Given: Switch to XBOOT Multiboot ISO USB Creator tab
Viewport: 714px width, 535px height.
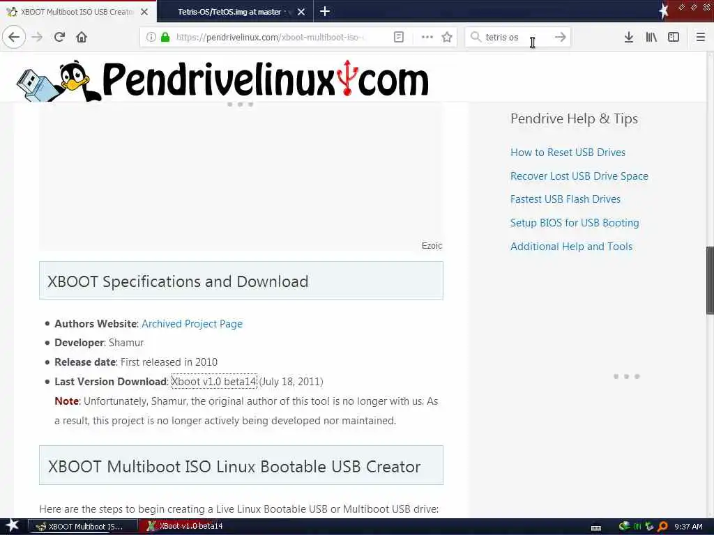Looking at the screenshot, I should tap(78, 12).
